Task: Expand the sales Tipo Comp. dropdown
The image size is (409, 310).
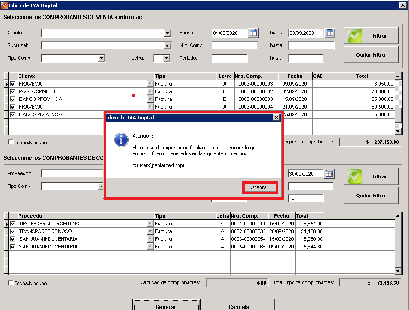Action: (x=101, y=58)
